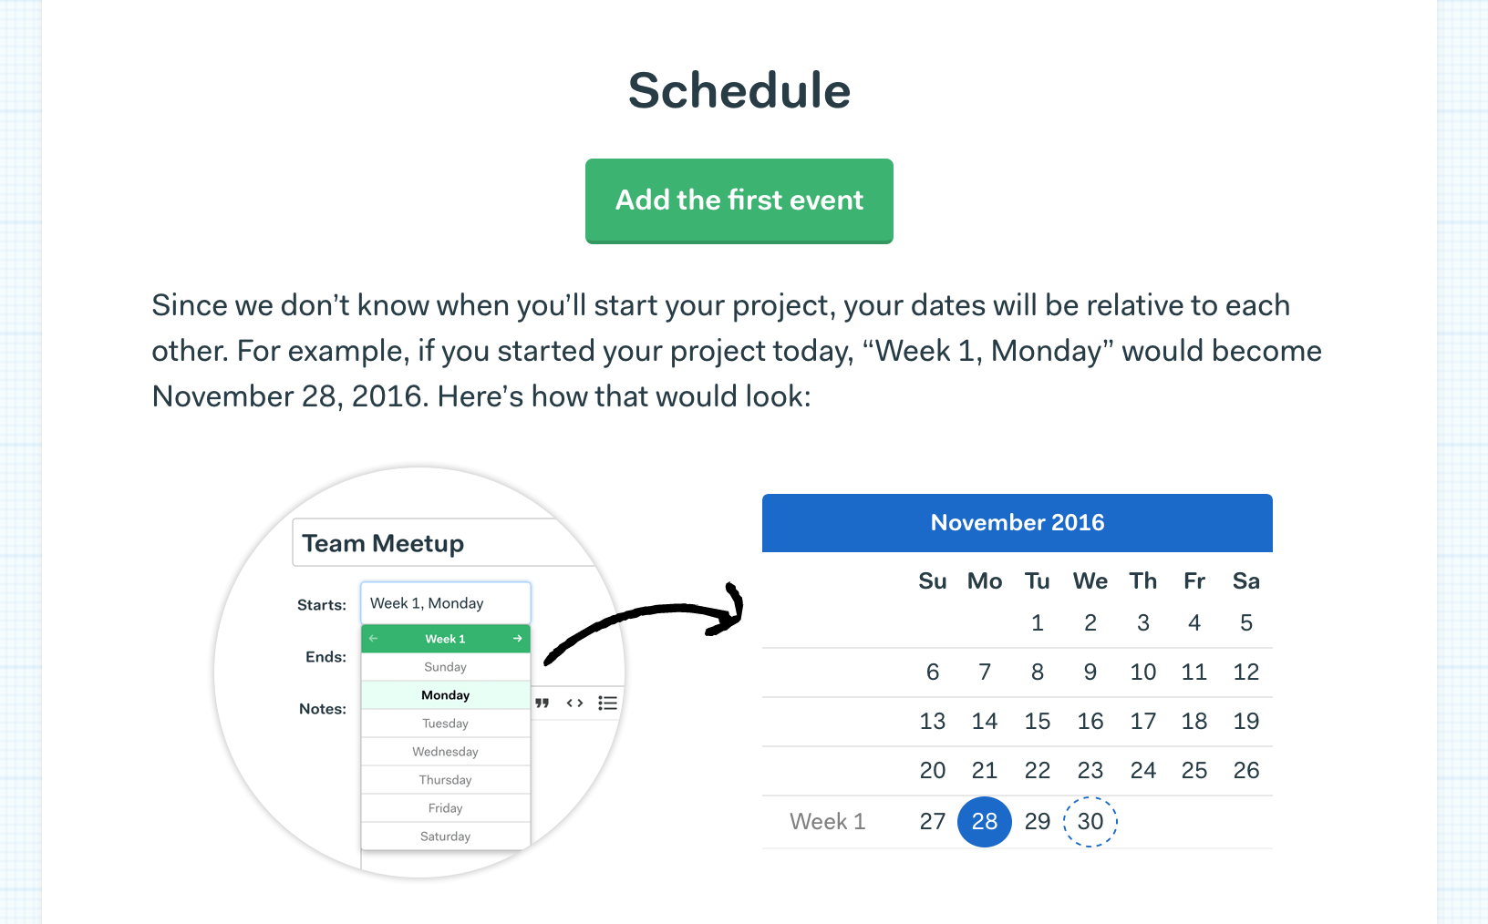1488x924 pixels.
Task: Click the Week 1 header in dropdown
Action: pyautogui.click(x=445, y=639)
